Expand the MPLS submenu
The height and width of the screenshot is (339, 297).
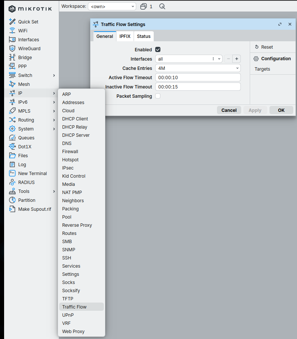[54, 111]
